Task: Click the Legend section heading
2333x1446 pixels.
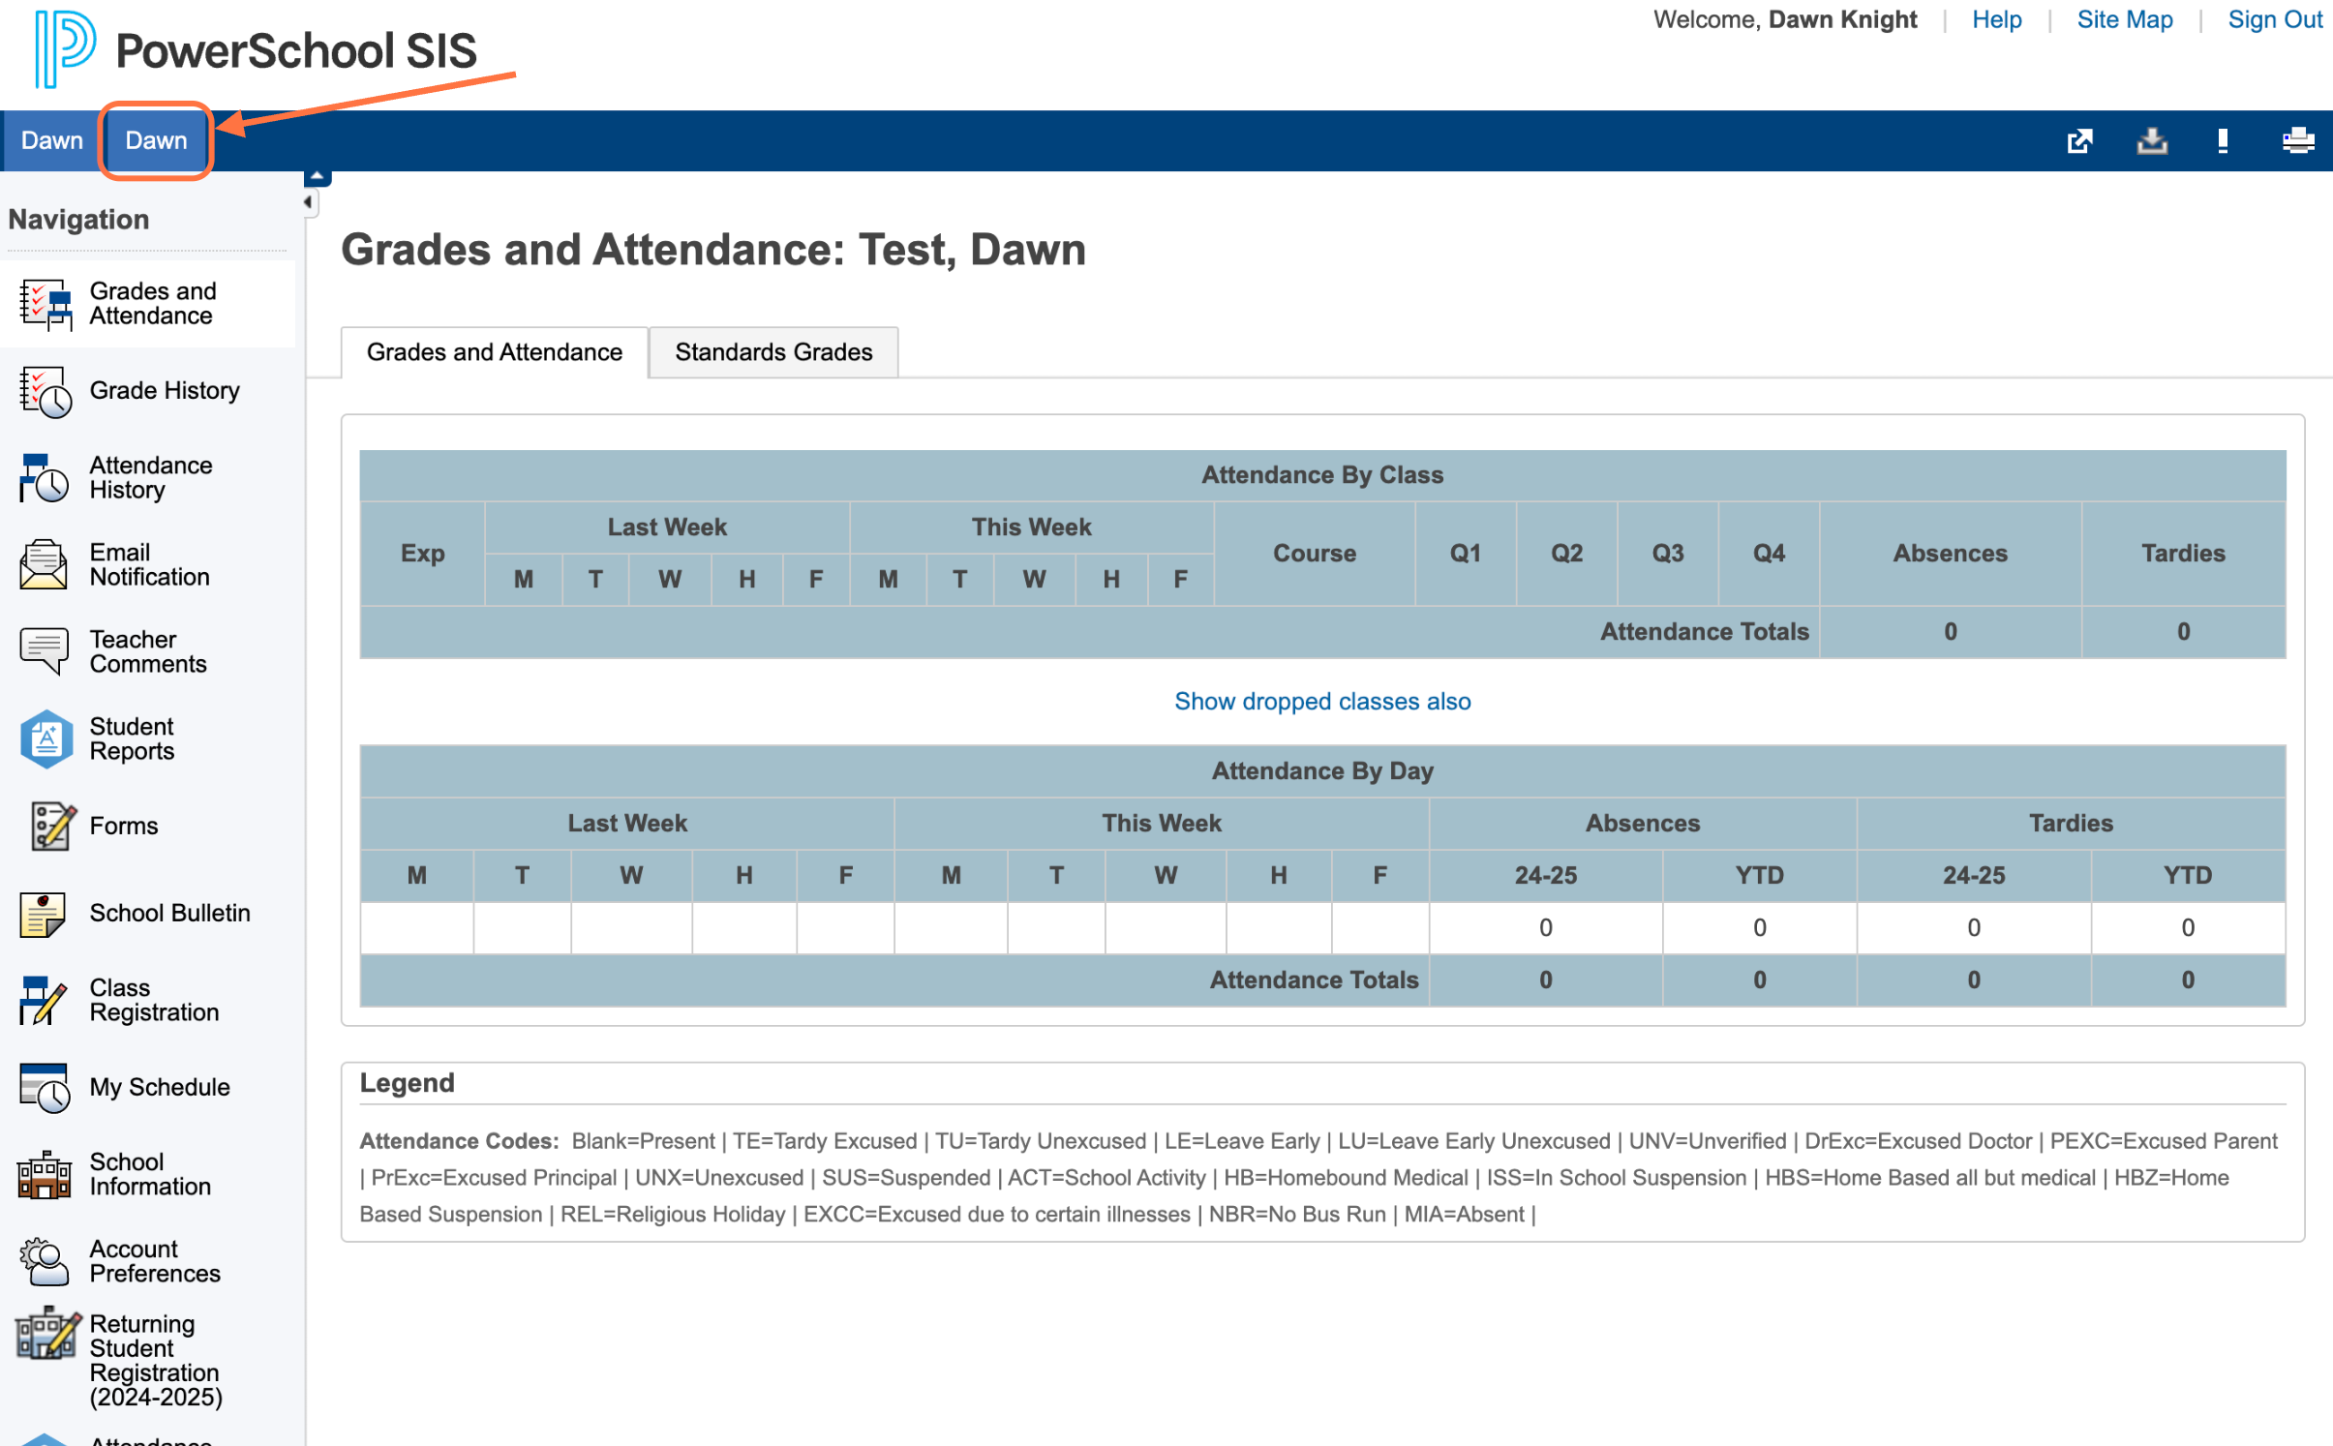Action: (407, 1083)
